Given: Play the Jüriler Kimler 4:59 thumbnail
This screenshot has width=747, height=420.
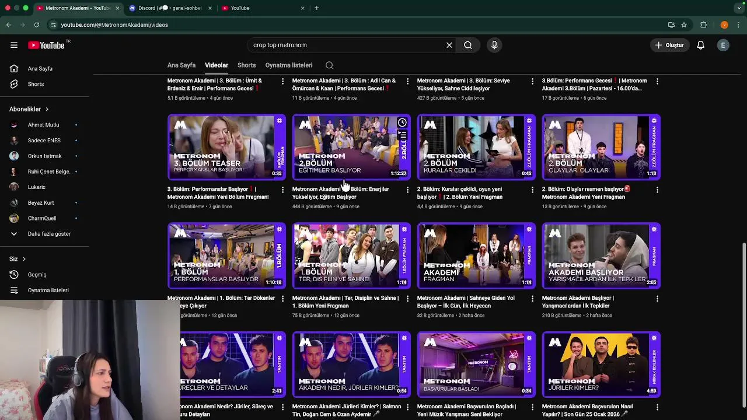Looking at the screenshot, I should pos(601,365).
